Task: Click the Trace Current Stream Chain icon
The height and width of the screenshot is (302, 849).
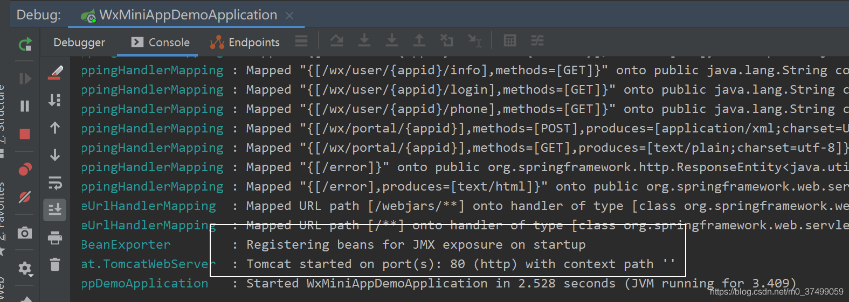Action: 537,40
